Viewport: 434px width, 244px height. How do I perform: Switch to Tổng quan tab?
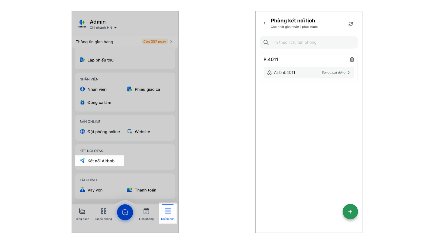(82, 214)
